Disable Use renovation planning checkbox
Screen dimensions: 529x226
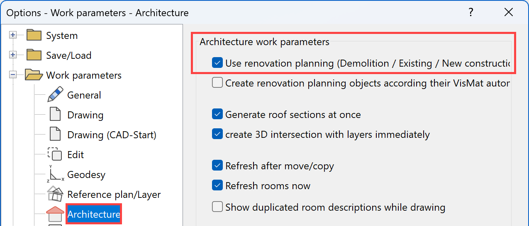[217, 63]
